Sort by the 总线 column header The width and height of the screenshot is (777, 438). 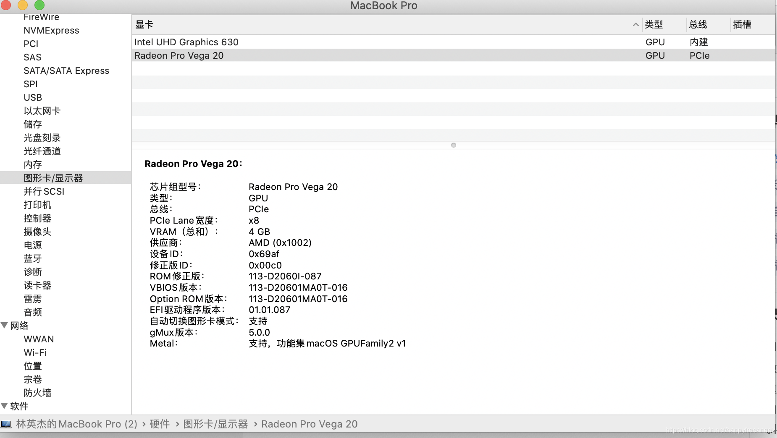pyautogui.click(x=698, y=25)
